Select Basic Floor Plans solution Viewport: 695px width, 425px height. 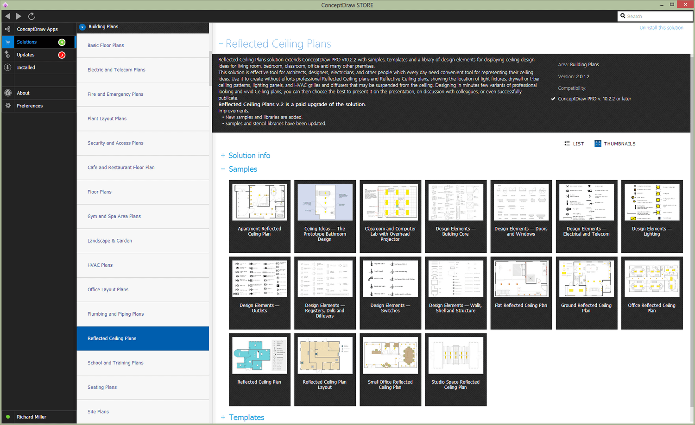[x=143, y=45]
